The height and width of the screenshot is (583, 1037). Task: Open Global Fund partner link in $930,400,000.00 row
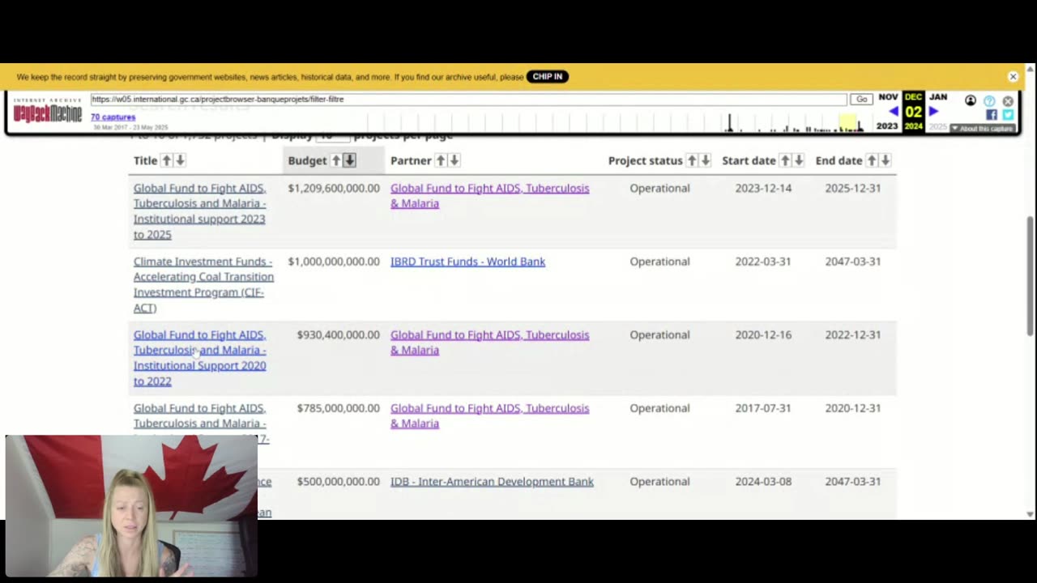pyautogui.click(x=489, y=342)
